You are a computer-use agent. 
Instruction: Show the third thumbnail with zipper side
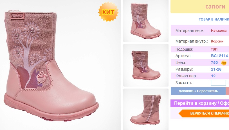(146, 109)
